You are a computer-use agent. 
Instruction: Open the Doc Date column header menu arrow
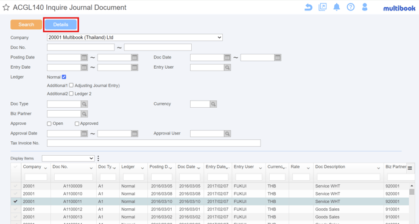(x=199, y=168)
